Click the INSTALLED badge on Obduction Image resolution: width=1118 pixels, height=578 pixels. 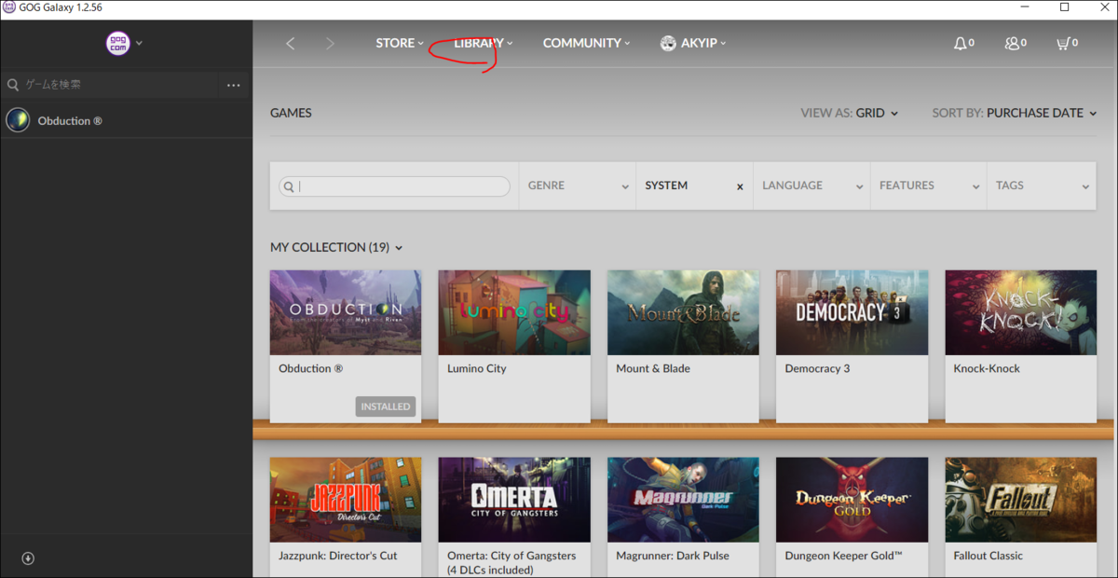point(386,406)
